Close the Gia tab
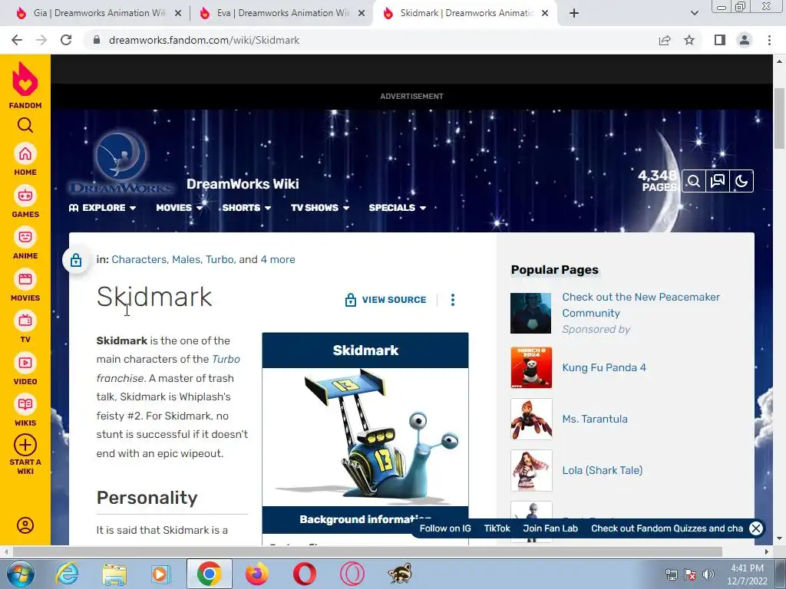The height and width of the screenshot is (589, 786). tap(178, 13)
